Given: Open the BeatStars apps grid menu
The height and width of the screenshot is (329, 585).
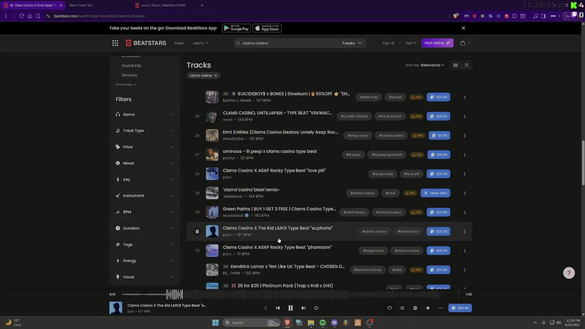Looking at the screenshot, I should [115, 43].
